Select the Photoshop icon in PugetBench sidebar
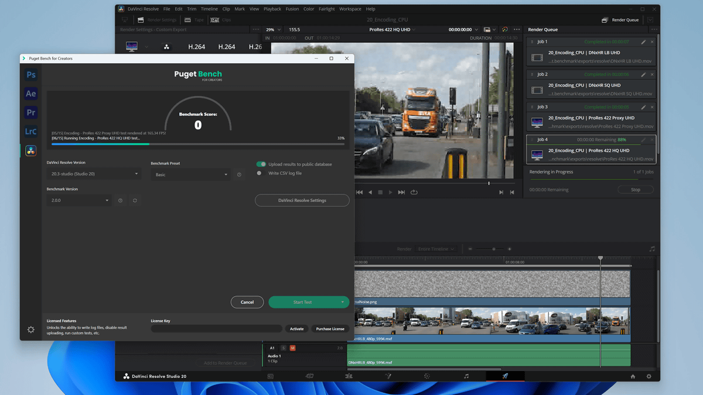The height and width of the screenshot is (395, 703). pyautogui.click(x=30, y=74)
